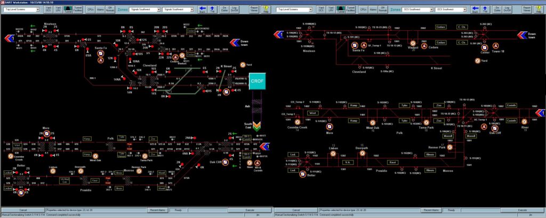Open Report Viewer in right toolbar
546x218 pixels.
point(527,10)
